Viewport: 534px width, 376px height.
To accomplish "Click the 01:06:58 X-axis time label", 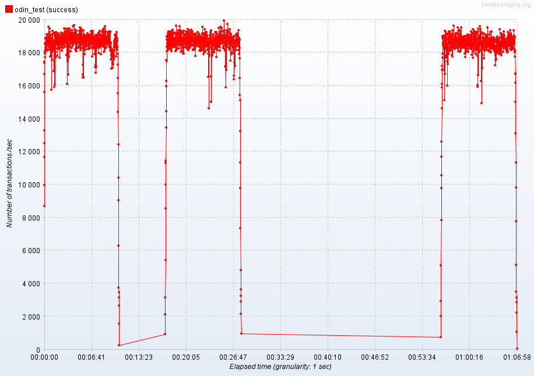I will click(x=516, y=357).
